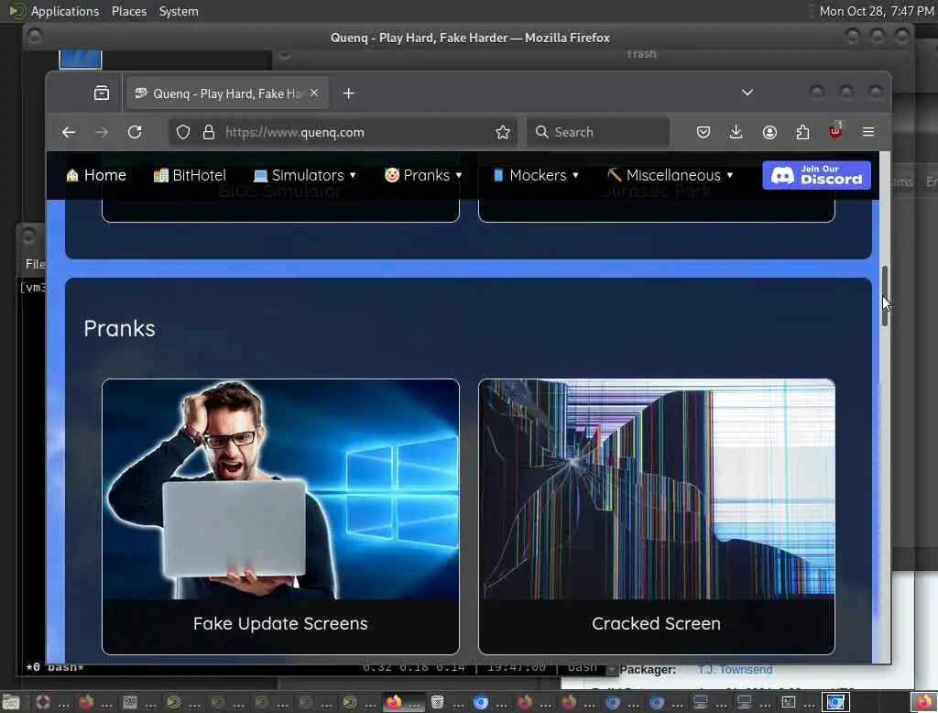The image size is (938, 713).
Task: Open the tracking protection shield
Action: tap(183, 132)
